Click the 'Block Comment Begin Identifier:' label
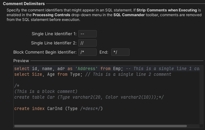 (45, 52)
